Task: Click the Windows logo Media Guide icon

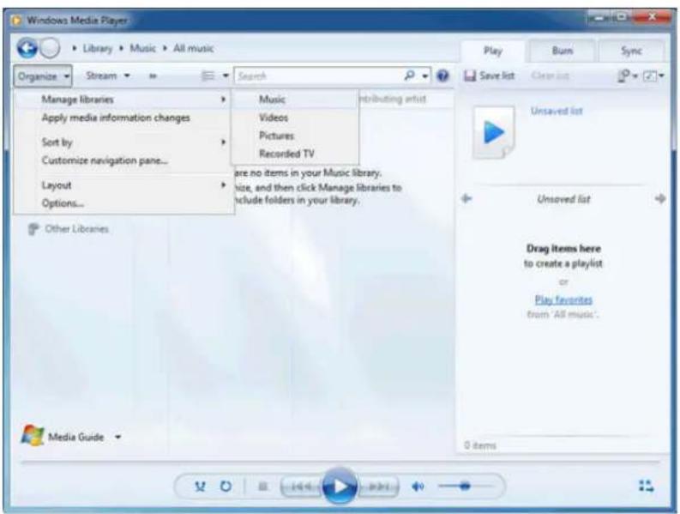Action: click(33, 435)
